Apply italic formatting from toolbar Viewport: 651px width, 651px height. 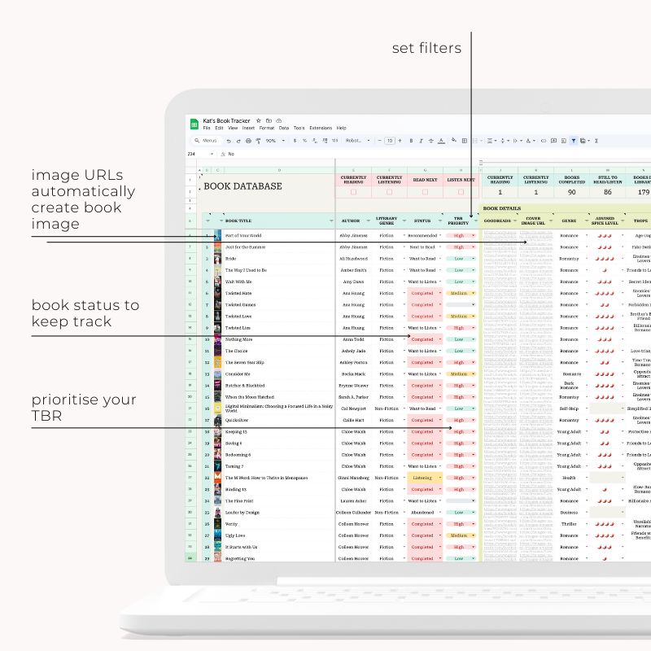[421, 141]
